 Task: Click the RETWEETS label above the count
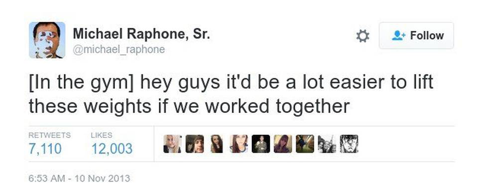(49, 135)
